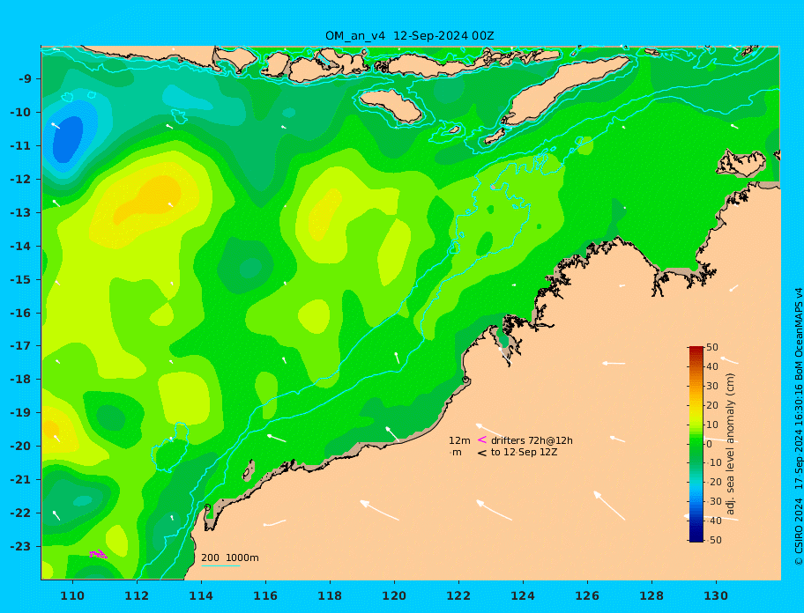
Task: Click the "128" longitude axis label
Action: pyautogui.click(x=651, y=596)
